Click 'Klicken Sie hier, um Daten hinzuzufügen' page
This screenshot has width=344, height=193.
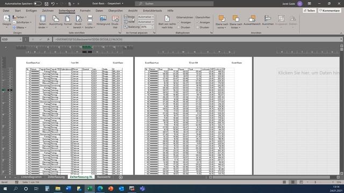click(x=309, y=73)
